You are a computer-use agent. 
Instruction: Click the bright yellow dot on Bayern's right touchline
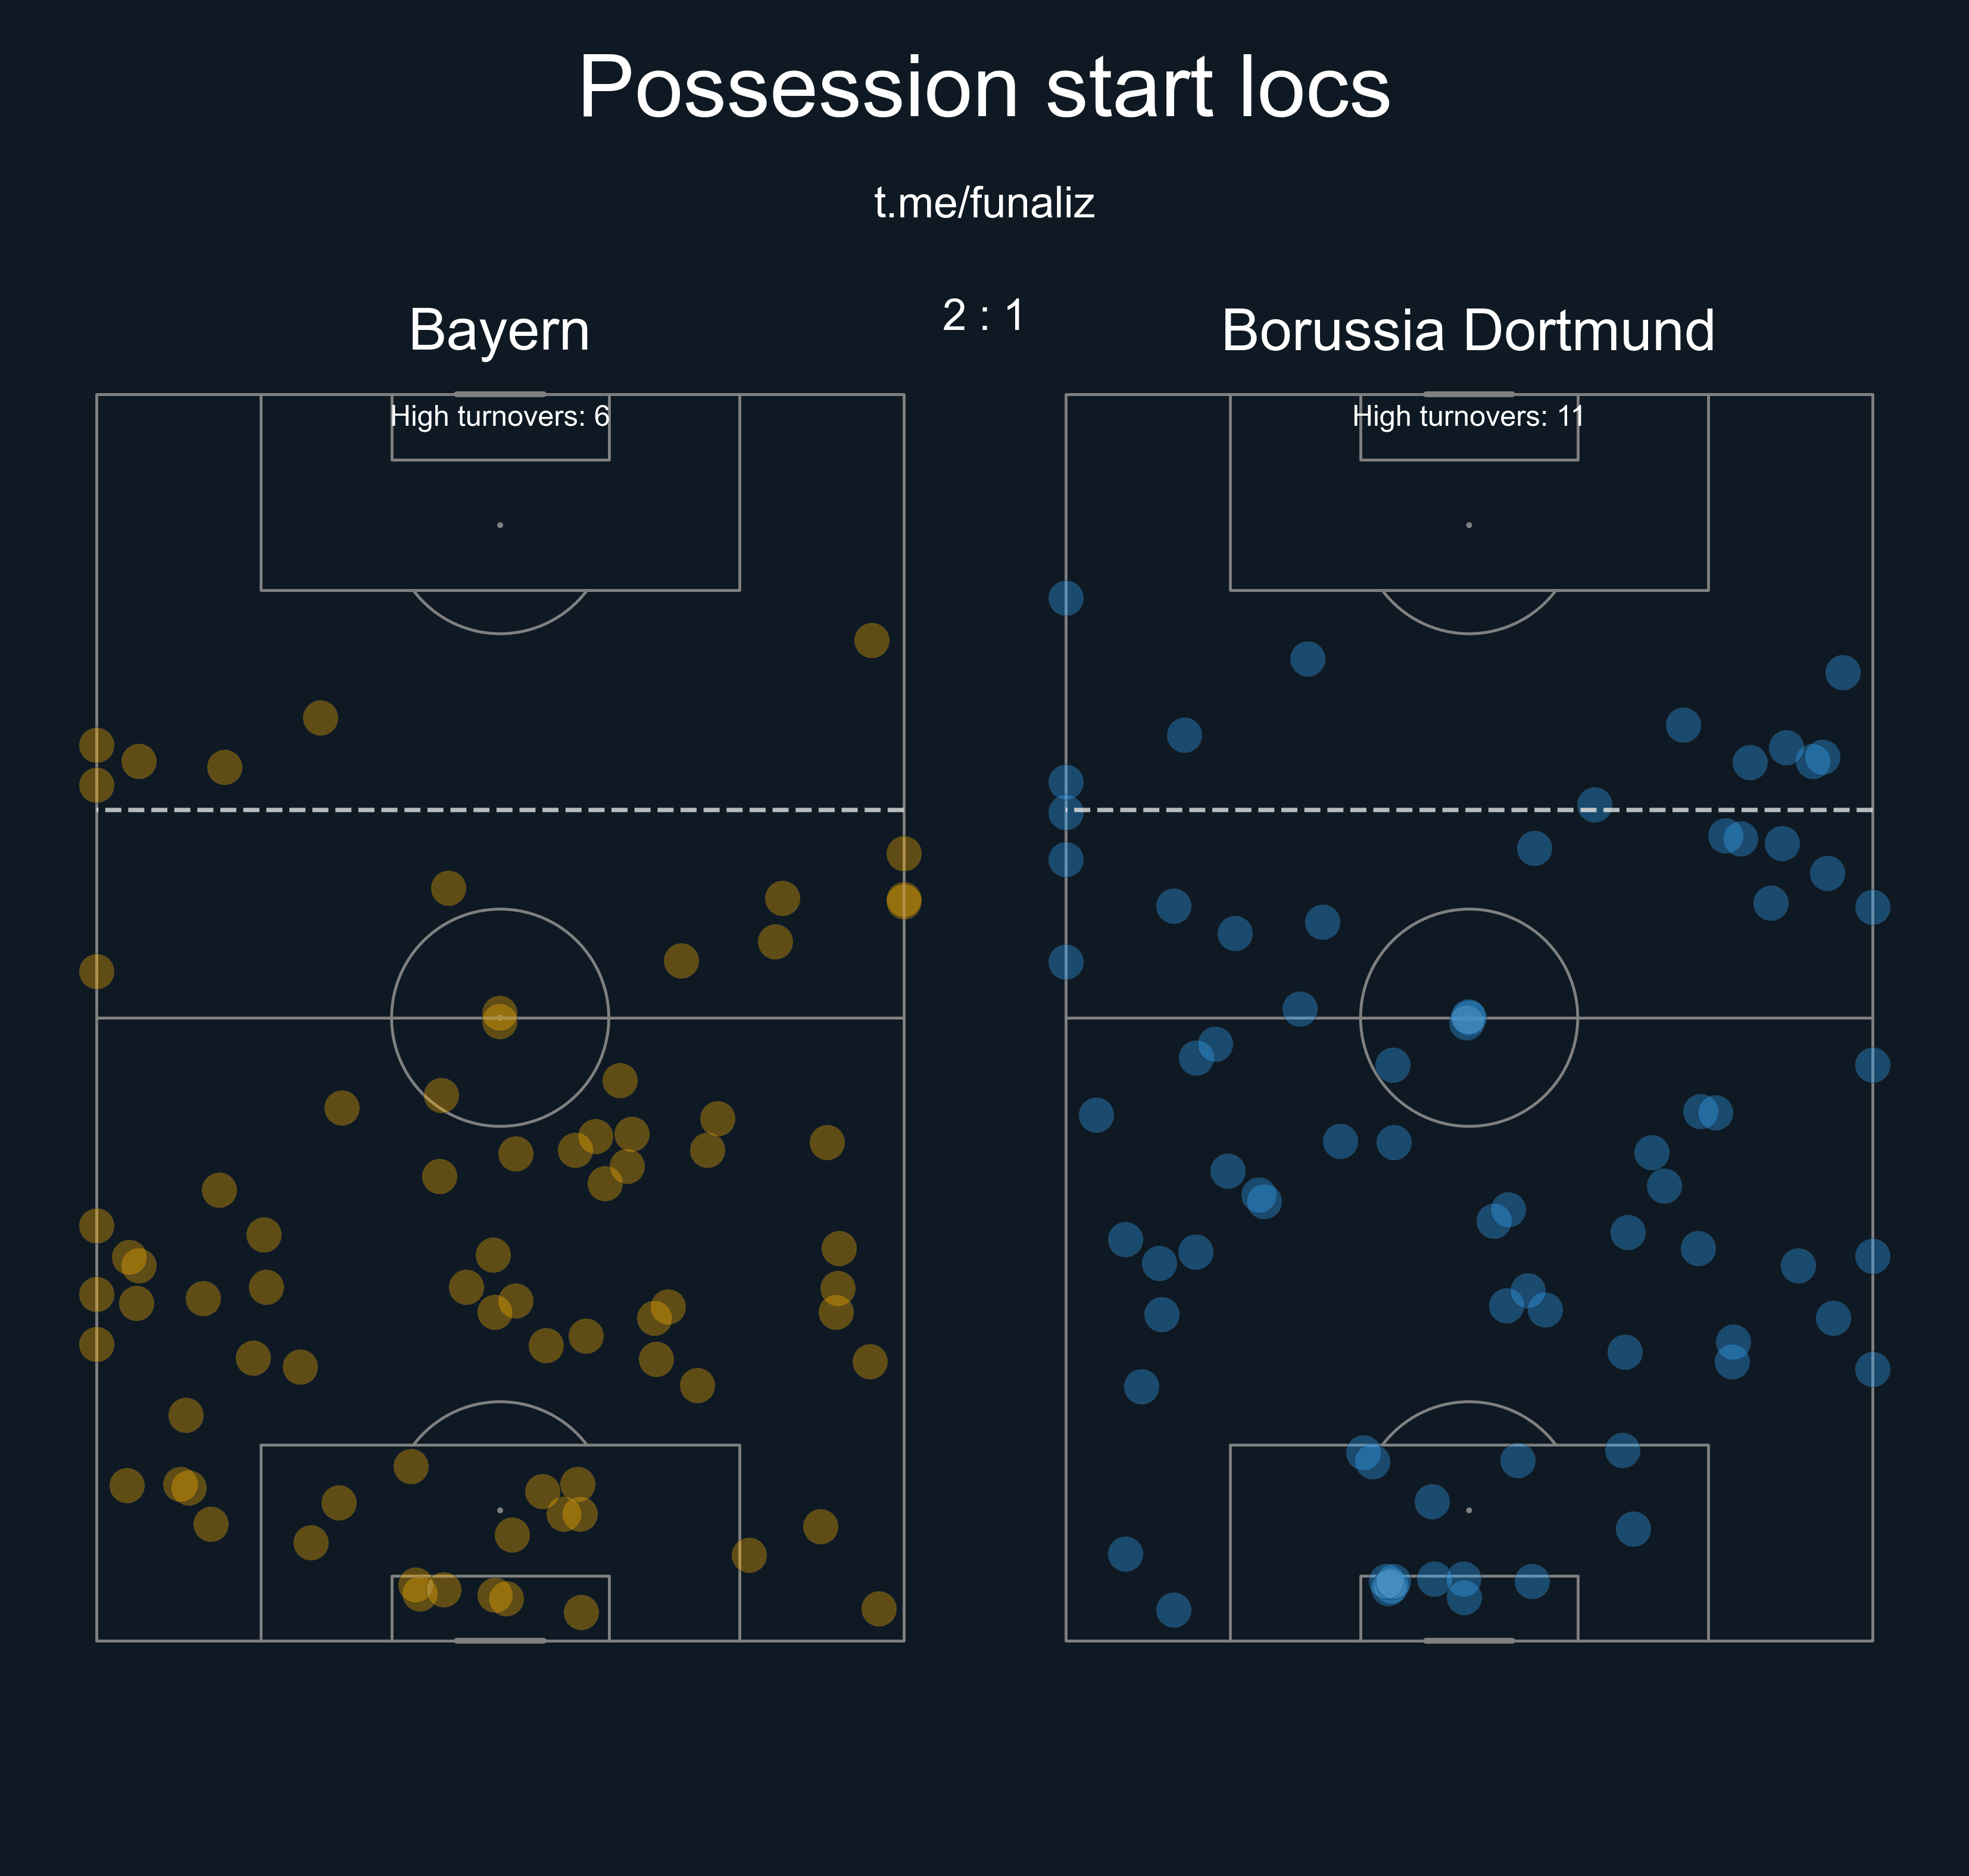point(904,900)
